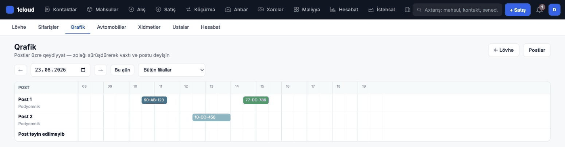This screenshot has height=147, width=565.
Task: Open the Xərclər menu
Action: [x=270, y=9]
